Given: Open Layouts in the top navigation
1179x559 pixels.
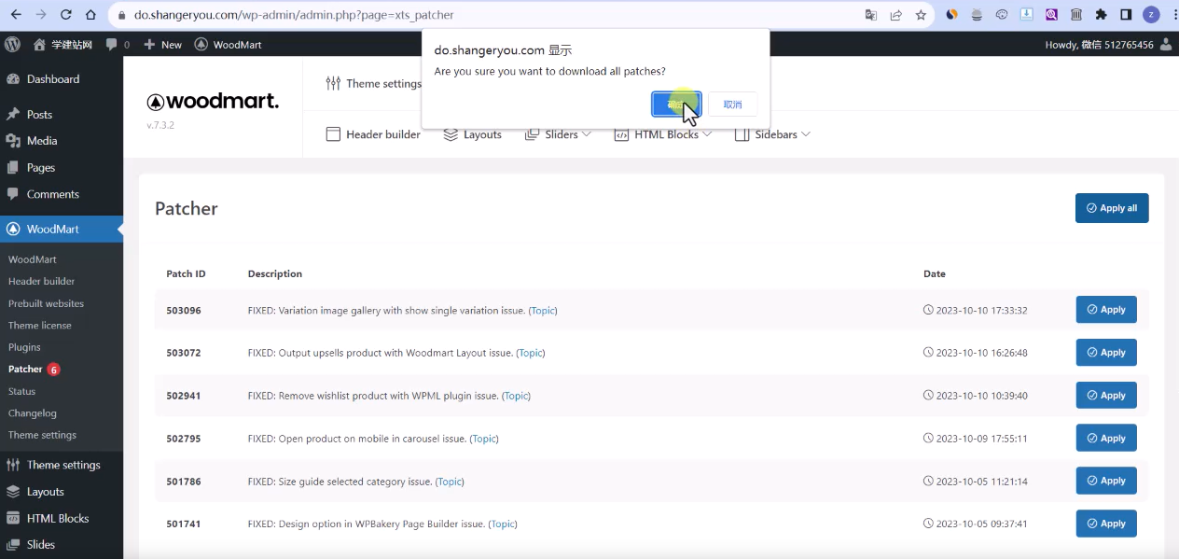Looking at the screenshot, I should (x=472, y=134).
